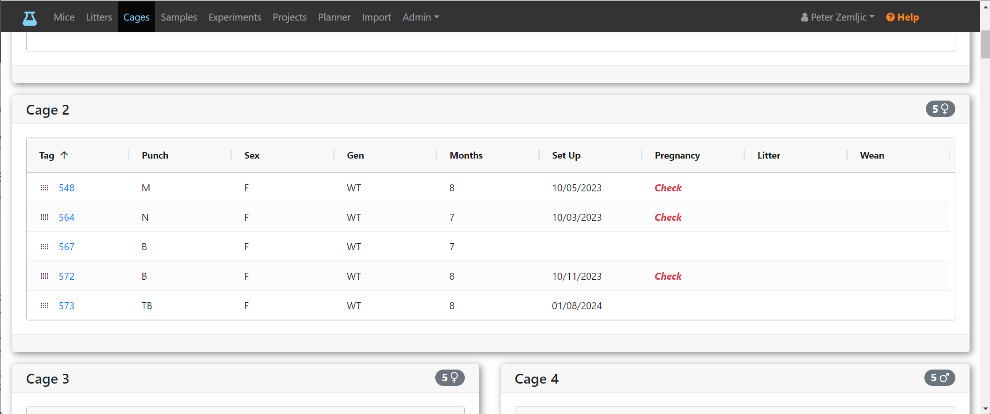Open the Peter Zemljic user menu
The image size is (990, 414).
coord(838,17)
